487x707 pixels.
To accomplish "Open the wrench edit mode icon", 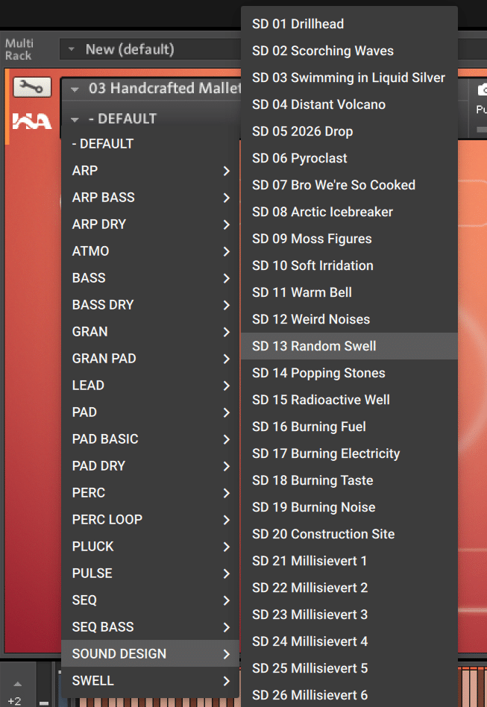I will point(32,87).
